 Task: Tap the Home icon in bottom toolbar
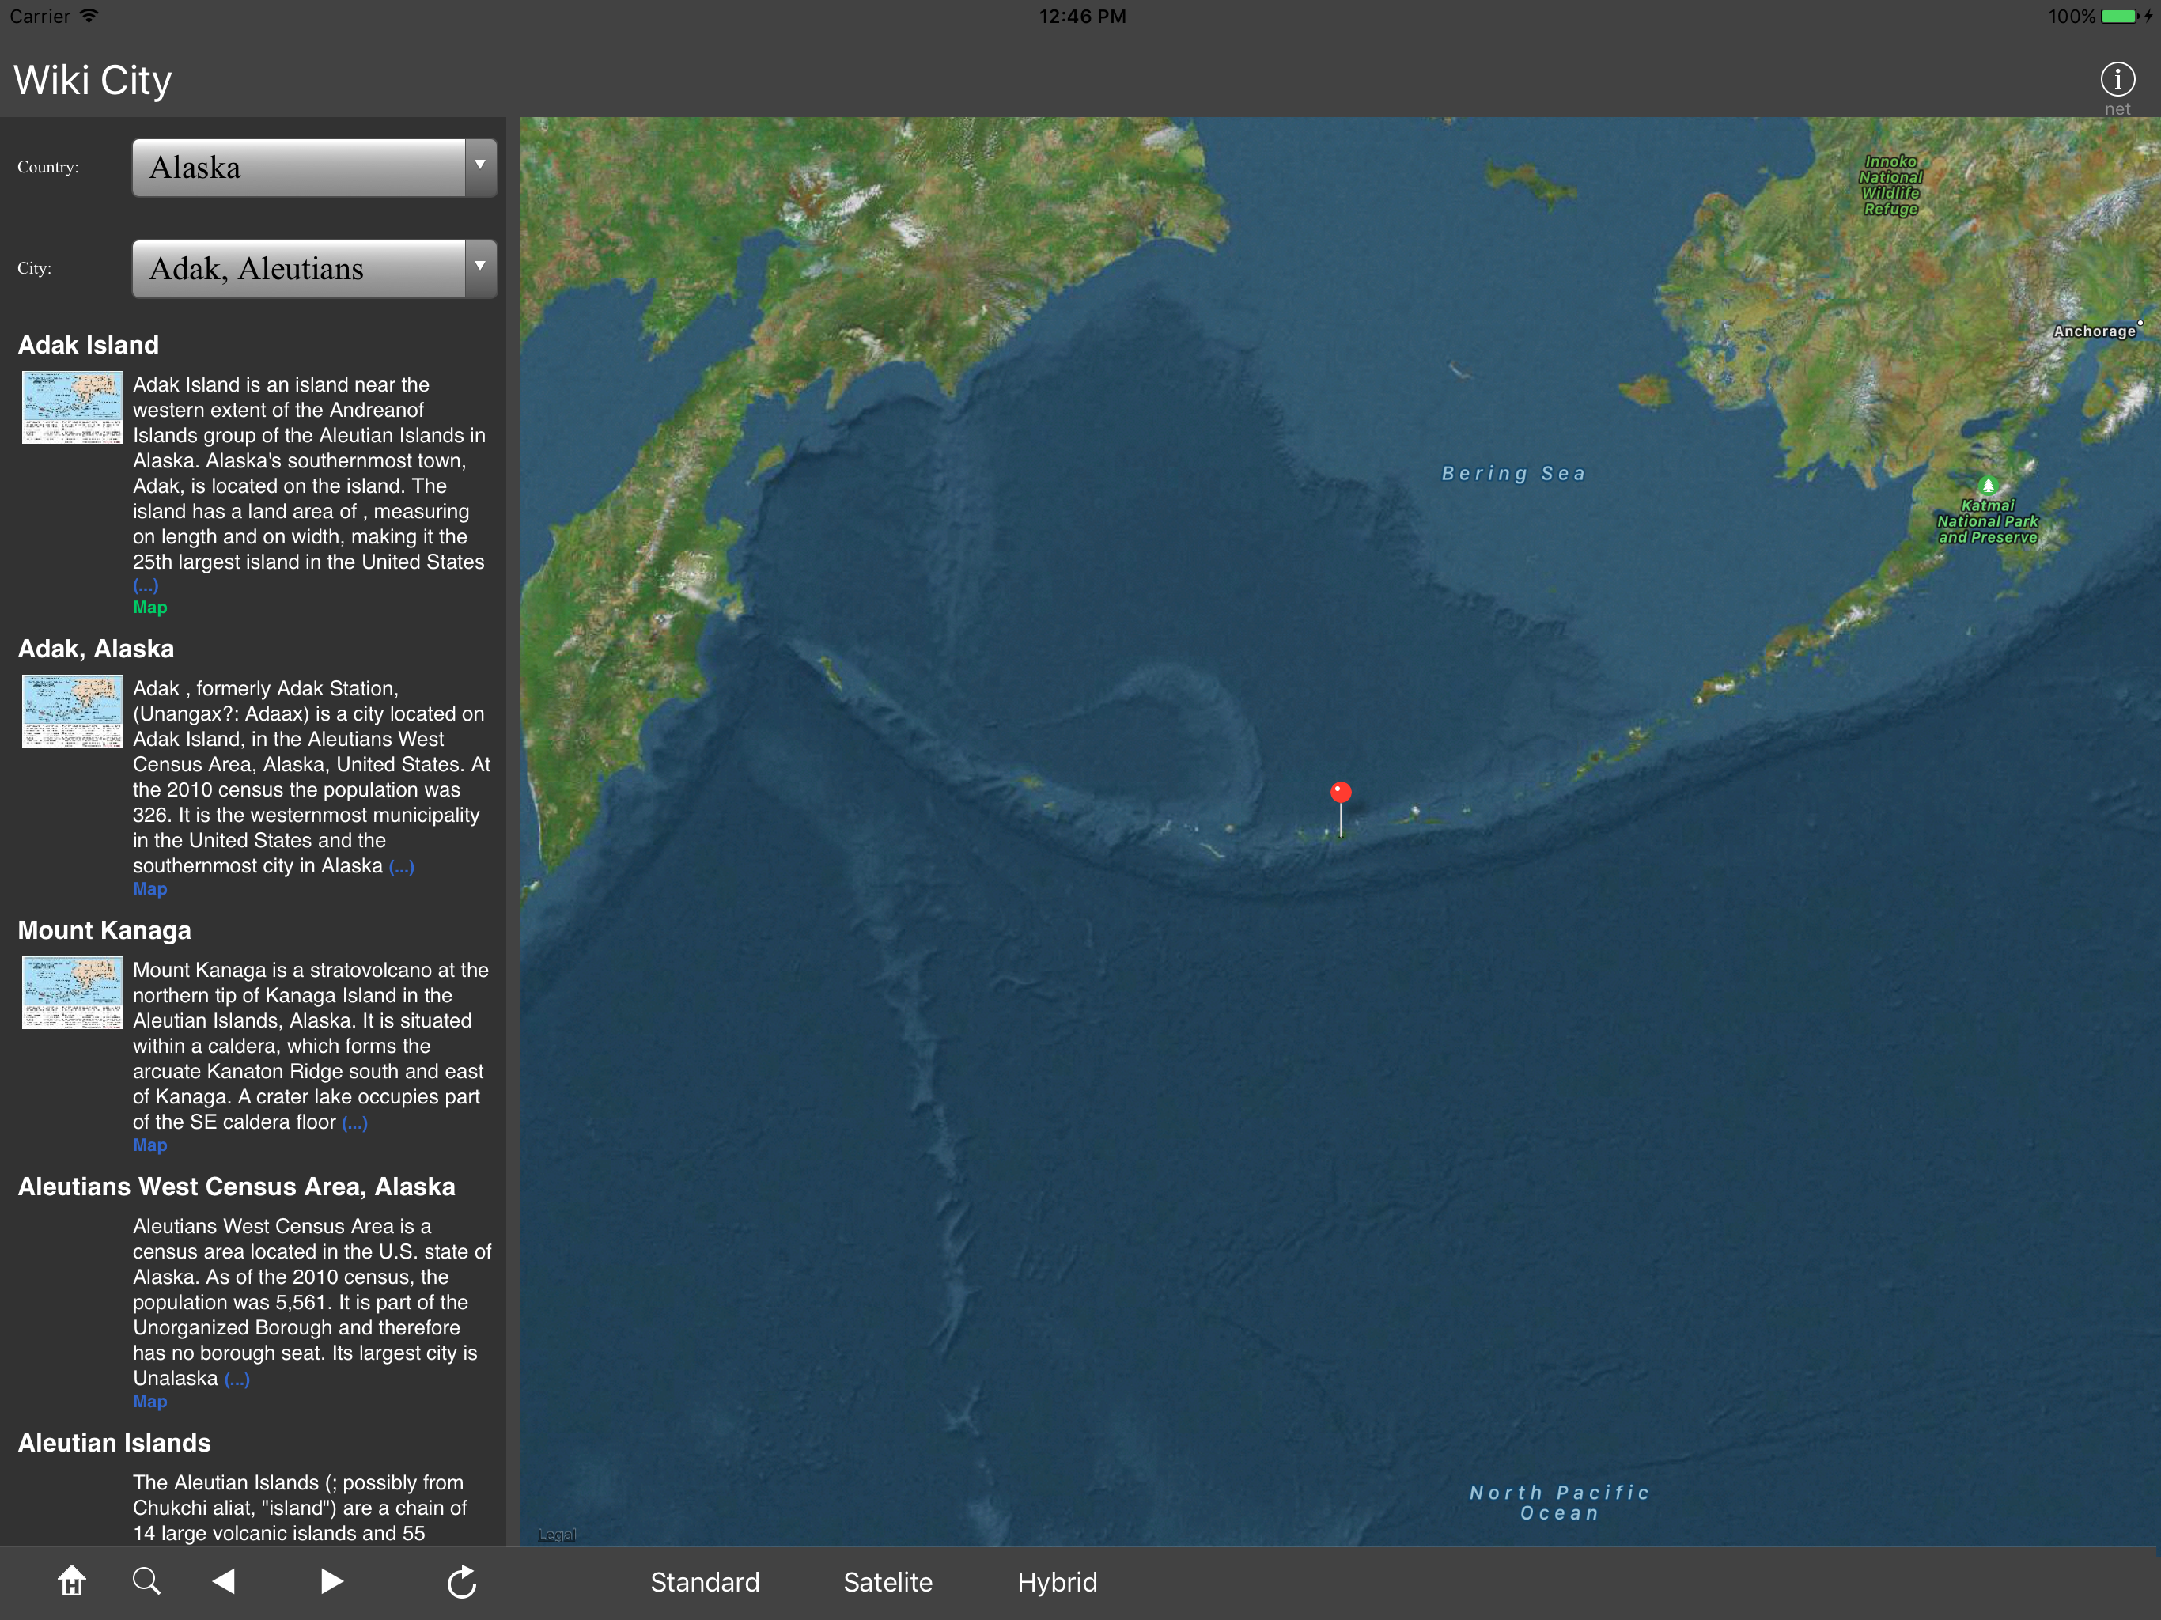(71, 1581)
